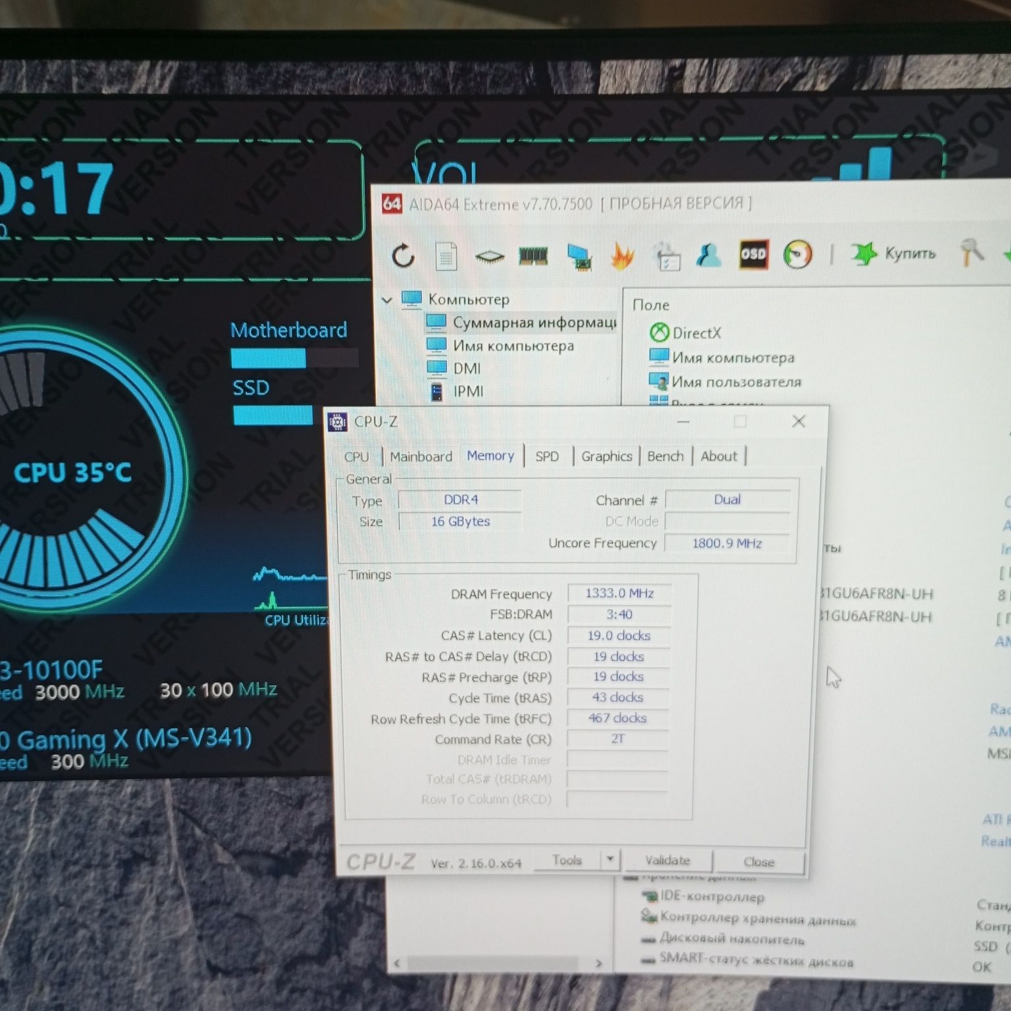Screen dimensions: 1011x1011
Task: Click the Close button in CPU-Z
Action: pyautogui.click(x=759, y=862)
